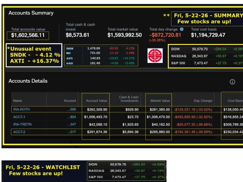
Task: Click IRA-ROTH market value $261,380.00
Action: pos(160,110)
